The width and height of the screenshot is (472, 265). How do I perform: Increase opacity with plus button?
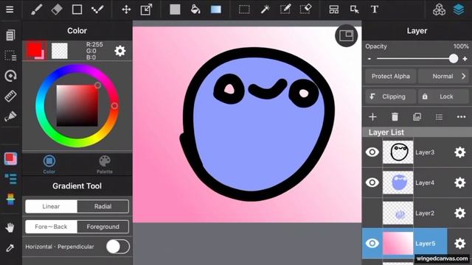[x=465, y=59]
